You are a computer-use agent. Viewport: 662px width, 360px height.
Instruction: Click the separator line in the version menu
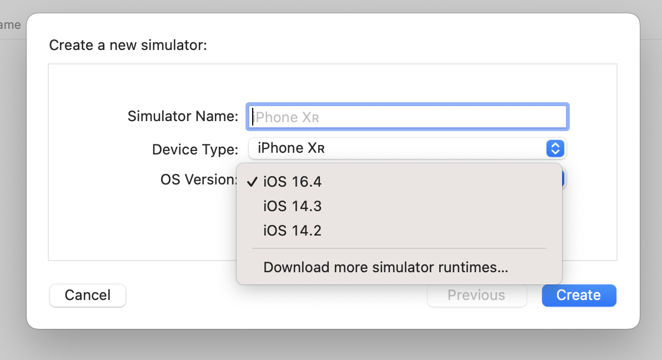click(399, 248)
